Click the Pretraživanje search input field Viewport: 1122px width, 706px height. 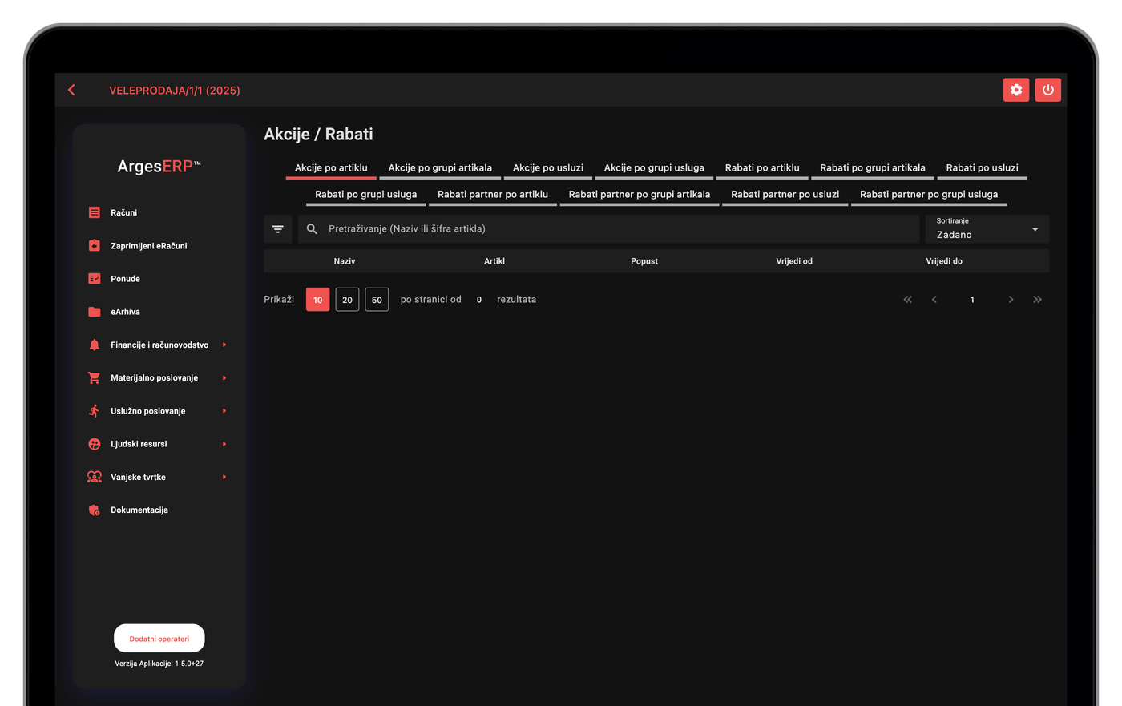[x=609, y=229]
